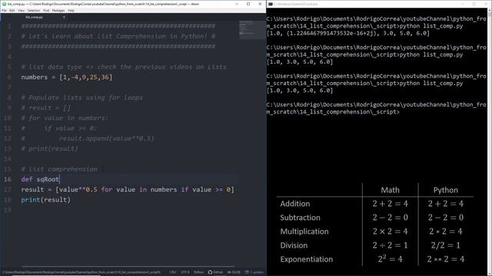Click '2 ** 2 = 4' in Python column
The image size is (492, 276).
[446, 259]
